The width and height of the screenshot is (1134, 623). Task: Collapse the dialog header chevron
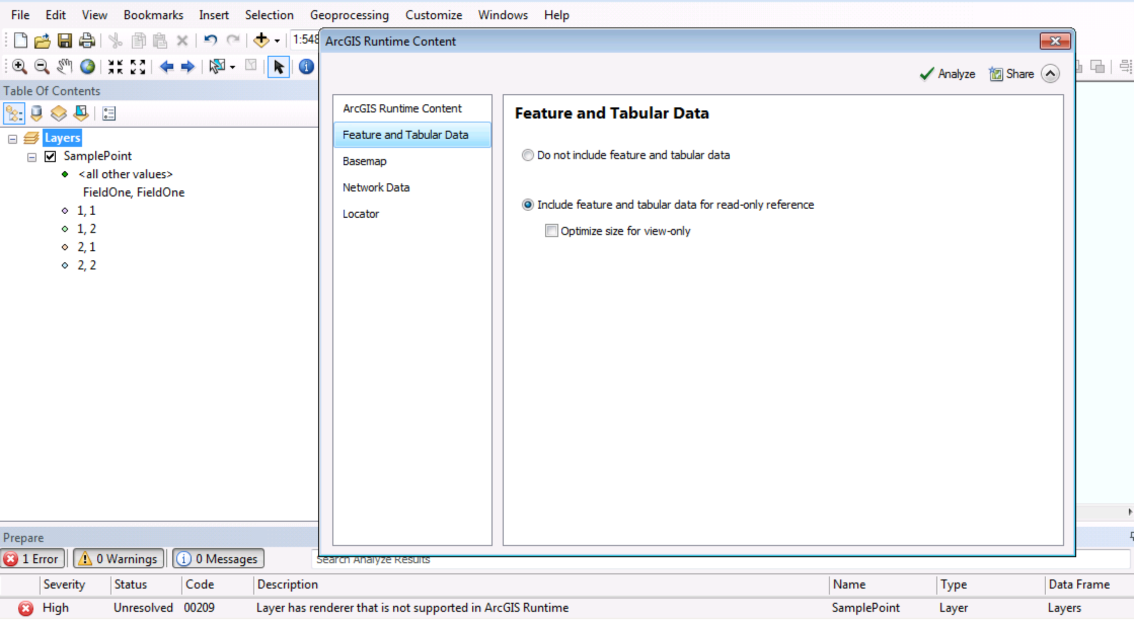click(1050, 74)
